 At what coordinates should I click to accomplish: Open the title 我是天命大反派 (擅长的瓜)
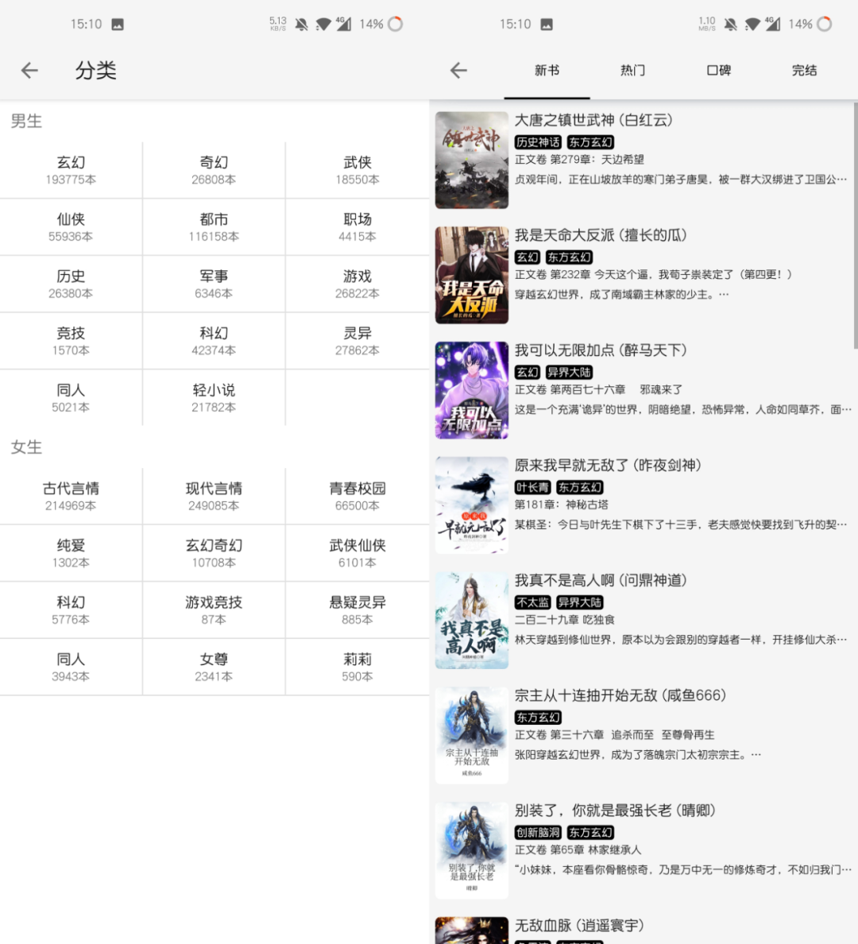tap(601, 234)
